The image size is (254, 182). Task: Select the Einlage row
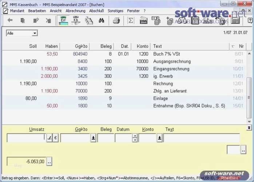coord(124,98)
